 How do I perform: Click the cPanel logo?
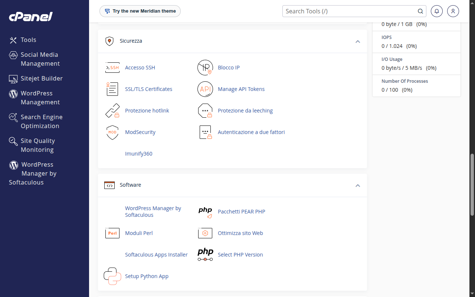pyautogui.click(x=31, y=17)
